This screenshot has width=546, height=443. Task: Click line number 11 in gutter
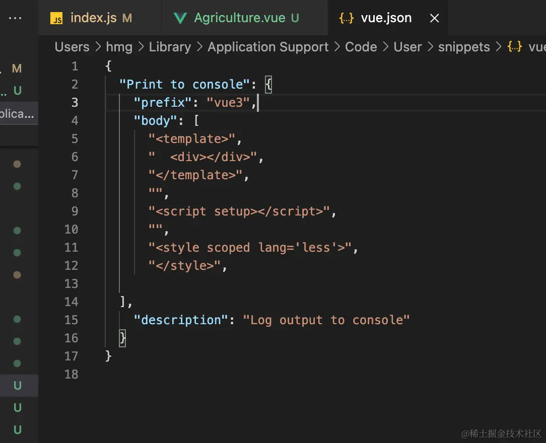72,247
